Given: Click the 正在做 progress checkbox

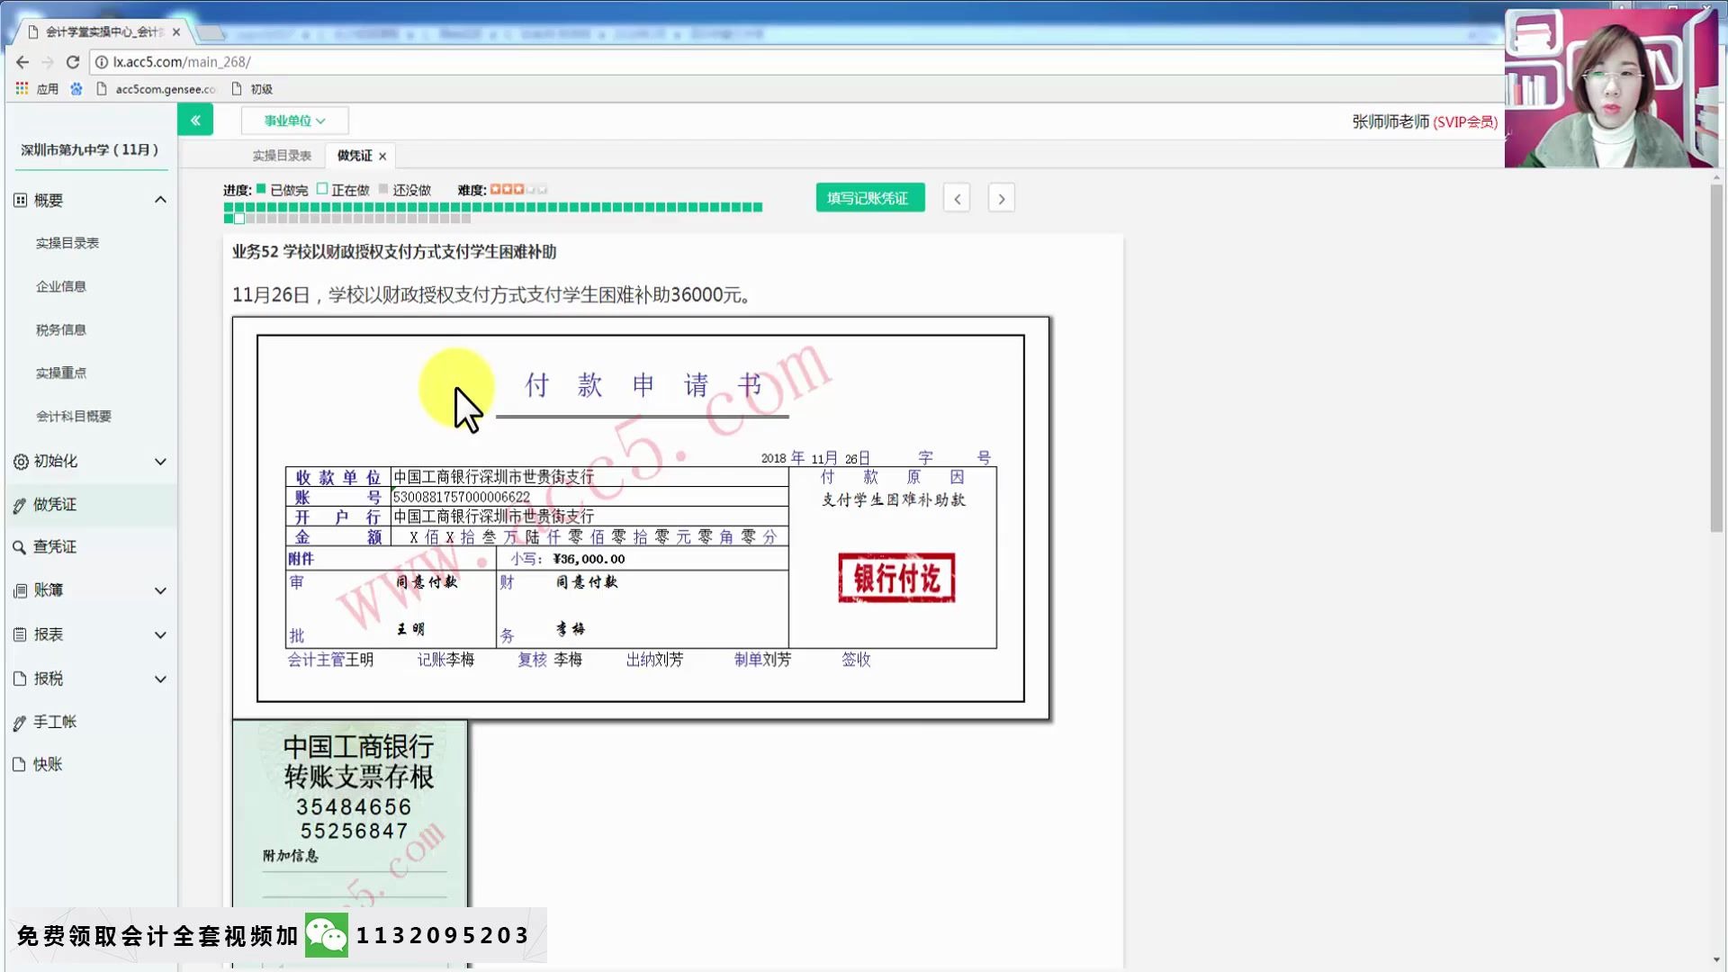Looking at the screenshot, I should tap(322, 189).
